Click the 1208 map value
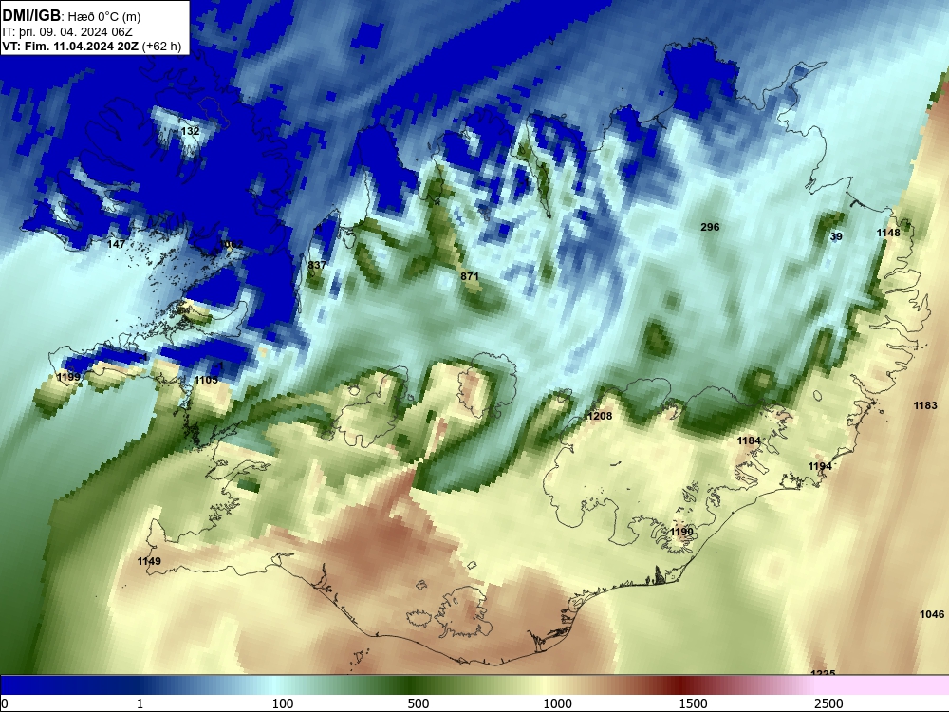The height and width of the screenshot is (712, 949). pyautogui.click(x=600, y=416)
